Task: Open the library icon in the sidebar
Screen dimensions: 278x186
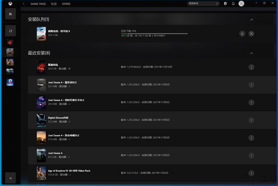Action: 10,14
